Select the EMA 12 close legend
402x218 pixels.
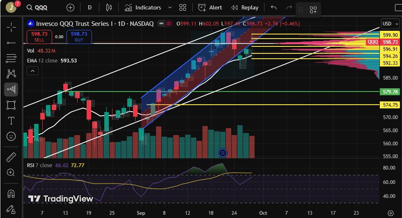click(x=52, y=60)
